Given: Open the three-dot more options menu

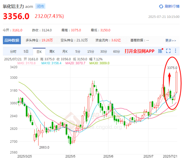Looking at the screenshot, I should pyautogui.click(x=176, y=51).
